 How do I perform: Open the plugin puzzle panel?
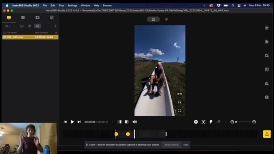point(267,41)
